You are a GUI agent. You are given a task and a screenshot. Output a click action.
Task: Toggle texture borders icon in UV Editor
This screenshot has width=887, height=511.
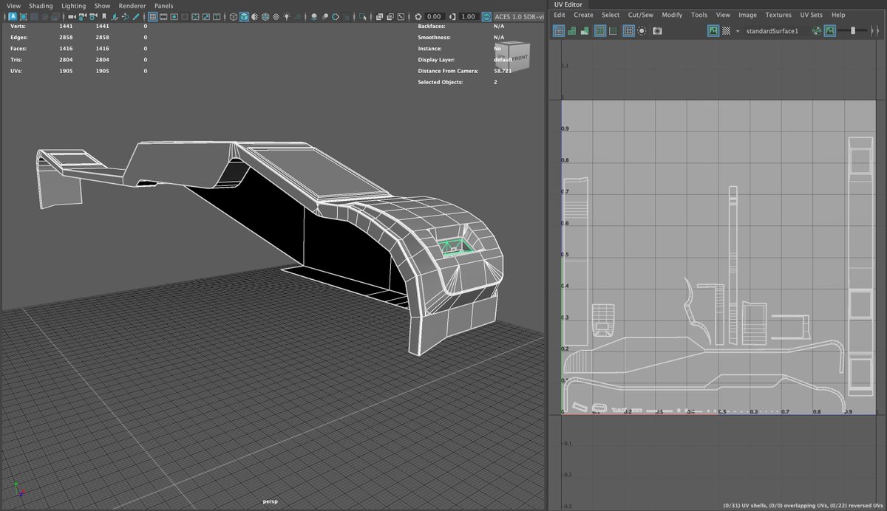point(600,31)
